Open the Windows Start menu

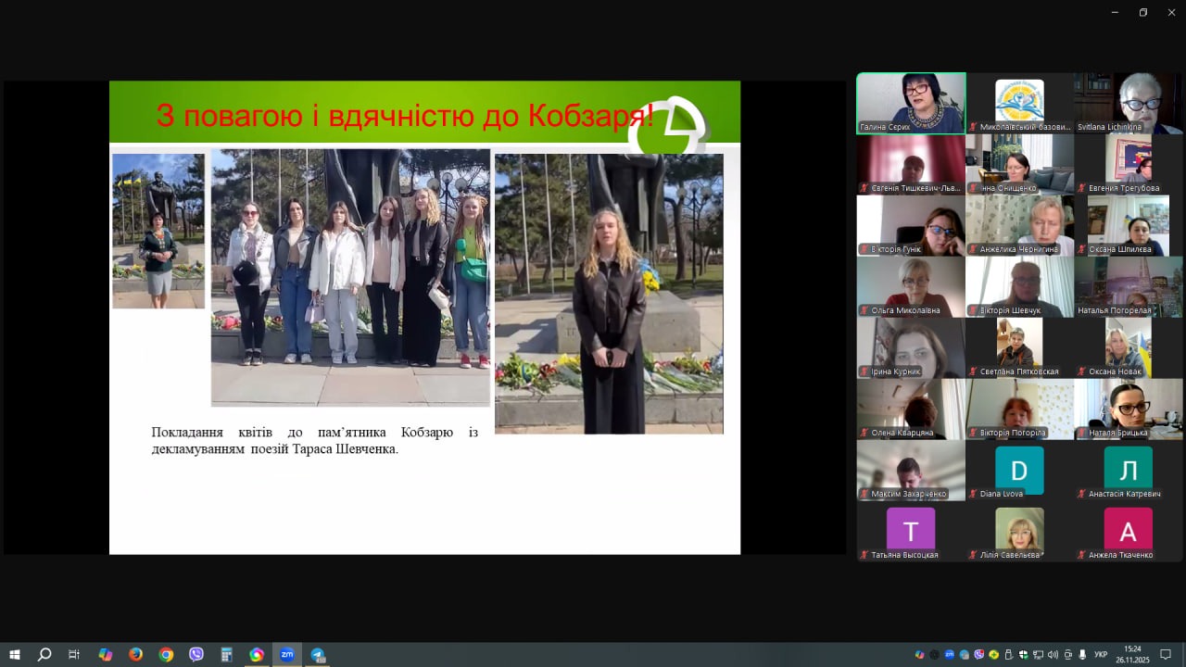15,655
